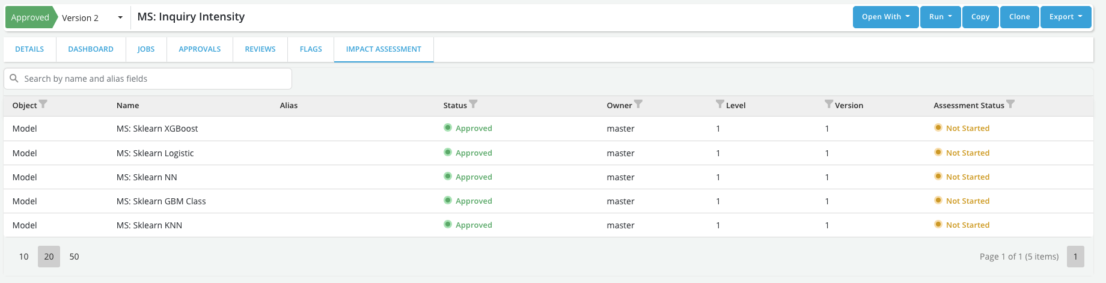The width and height of the screenshot is (1106, 283).
Task: Click the Owner column filter icon
Action: coord(638,105)
